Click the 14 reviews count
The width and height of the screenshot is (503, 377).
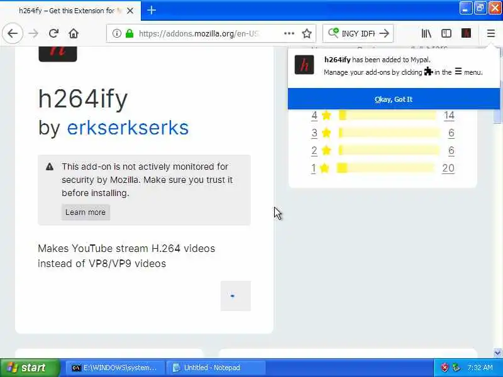tap(449, 115)
